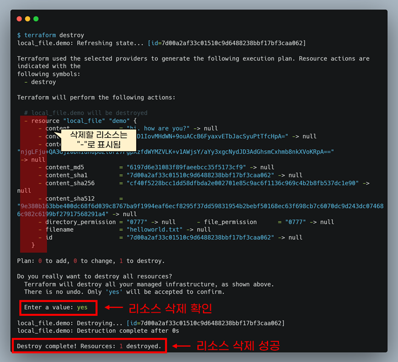Click the 'terraform' command word

click(40, 35)
